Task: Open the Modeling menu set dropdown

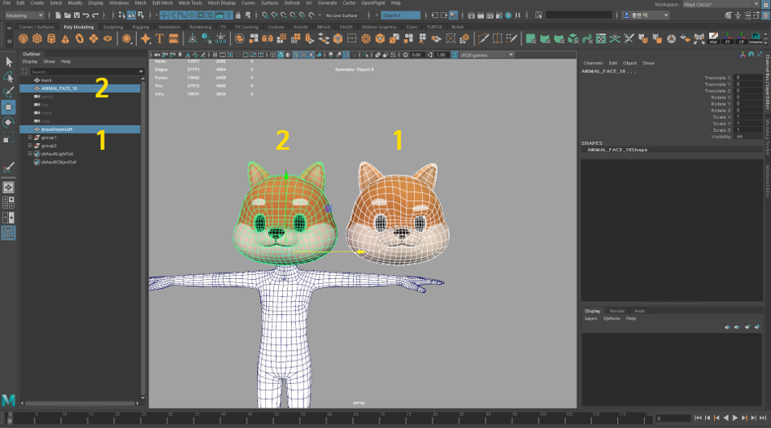Action: tap(24, 15)
